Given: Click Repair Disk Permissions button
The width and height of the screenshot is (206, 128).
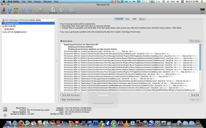Looking at the screenshot, I should pyautogui.click(x=71, y=100).
